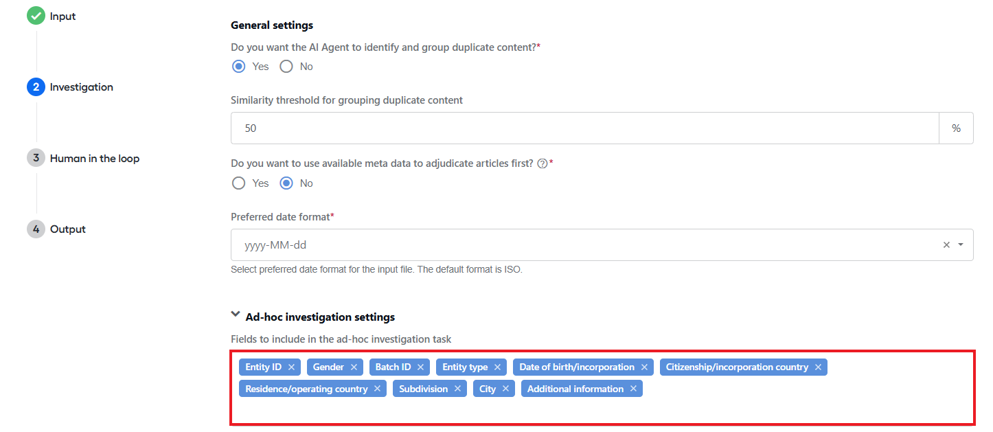Image resolution: width=993 pixels, height=432 pixels.
Task: Click the similarity threshold input field
Action: [x=585, y=128]
